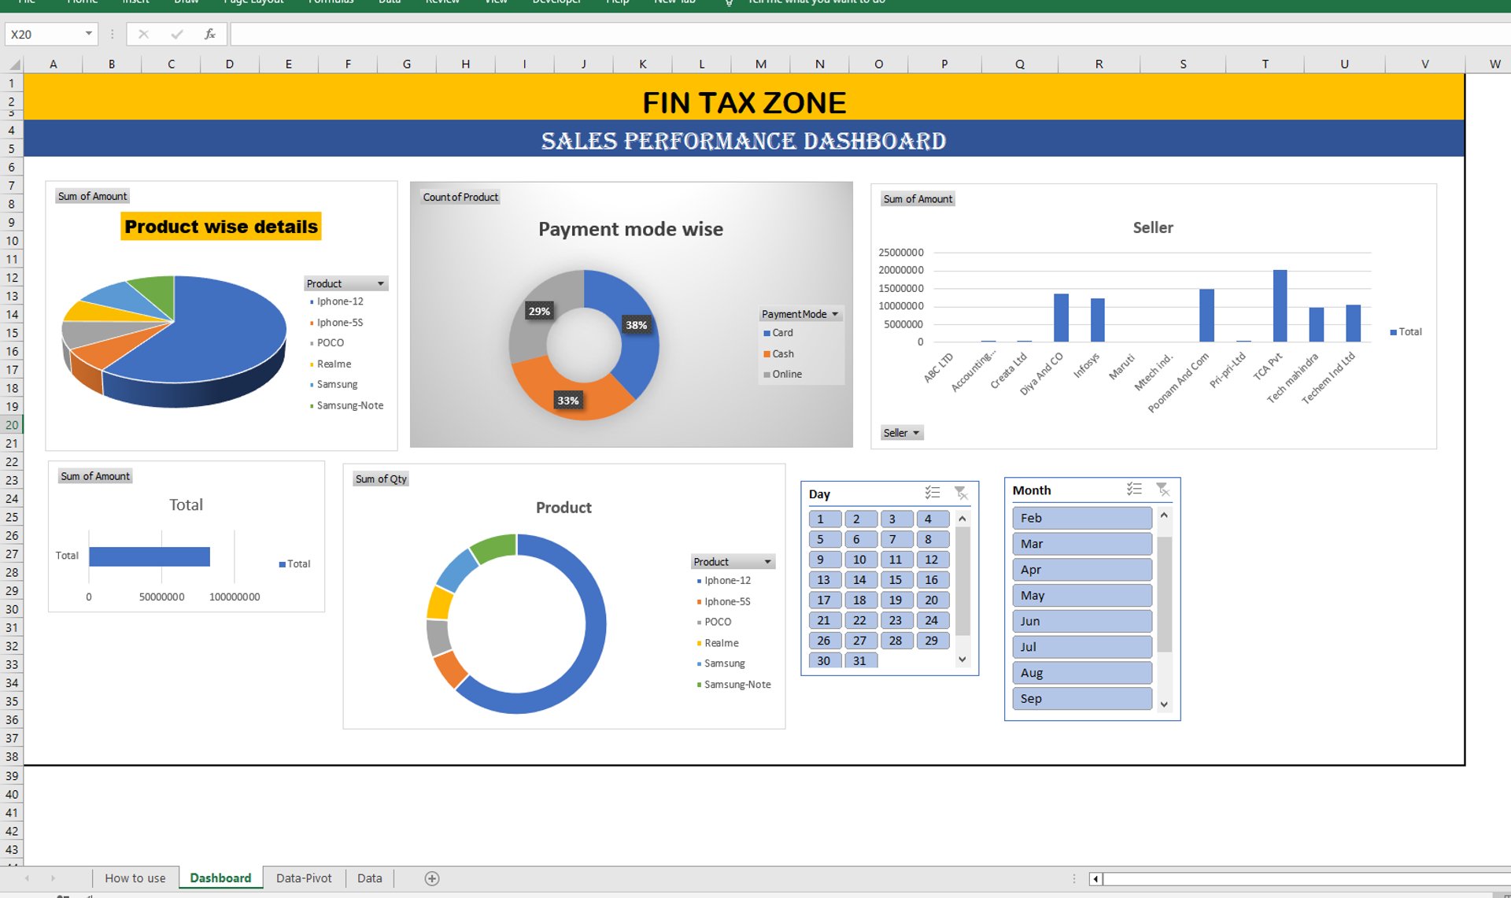Toggle day 31 in Day slicer
The height and width of the screenshot is (898, 1511).
[860, 661]
